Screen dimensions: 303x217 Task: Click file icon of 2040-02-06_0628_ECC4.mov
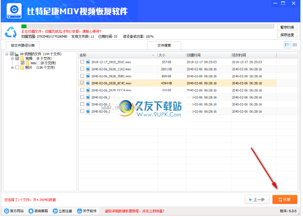(88, 90)
